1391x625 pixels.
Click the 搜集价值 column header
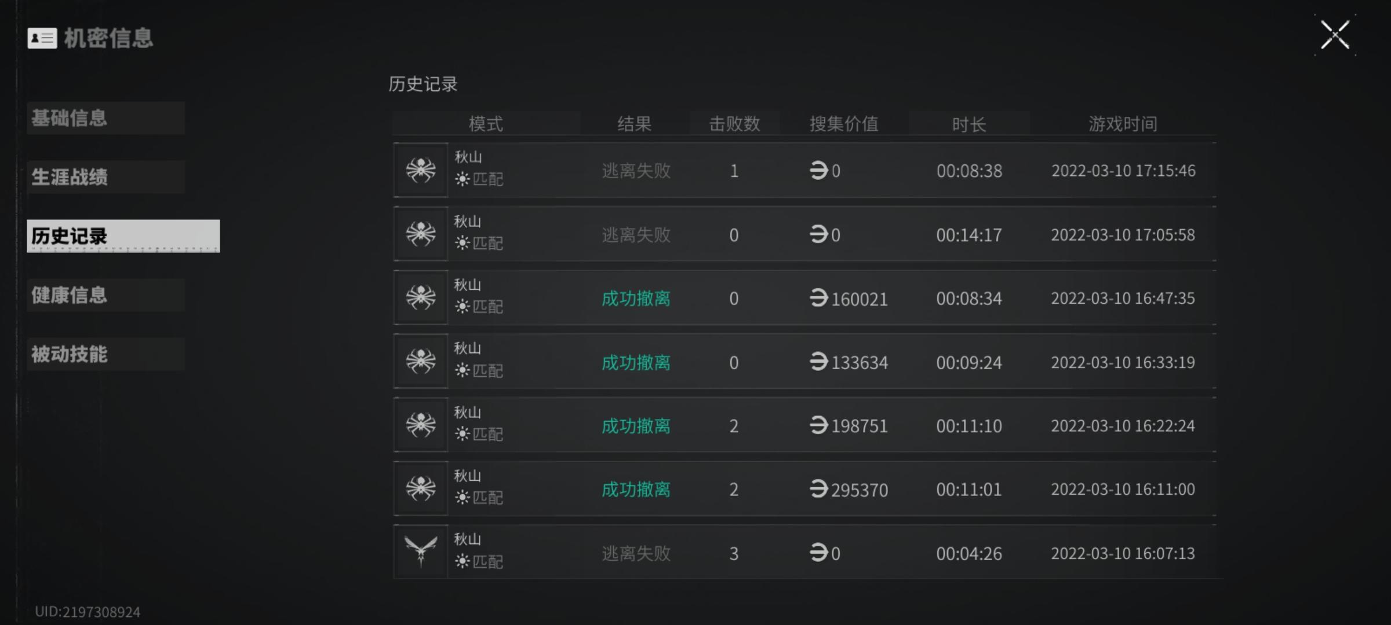click(844, 124)
